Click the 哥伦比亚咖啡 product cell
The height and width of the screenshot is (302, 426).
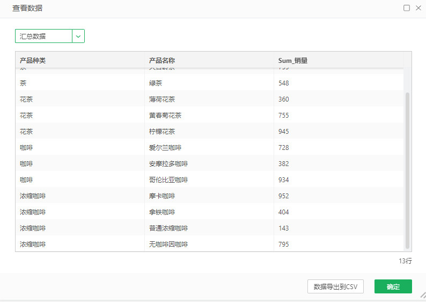click(x=168, y=180)
